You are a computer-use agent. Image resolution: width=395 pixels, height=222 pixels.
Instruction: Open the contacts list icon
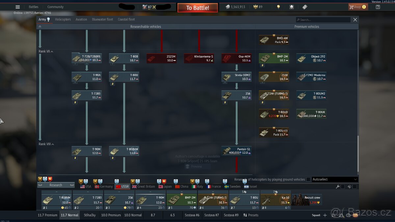pyautogui.click(x=334, y=215)
